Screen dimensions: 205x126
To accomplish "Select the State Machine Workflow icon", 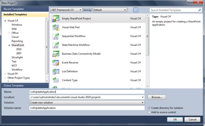I will point(56,45).
